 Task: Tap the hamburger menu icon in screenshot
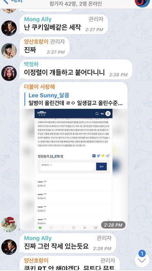click(x=108, y=113)
